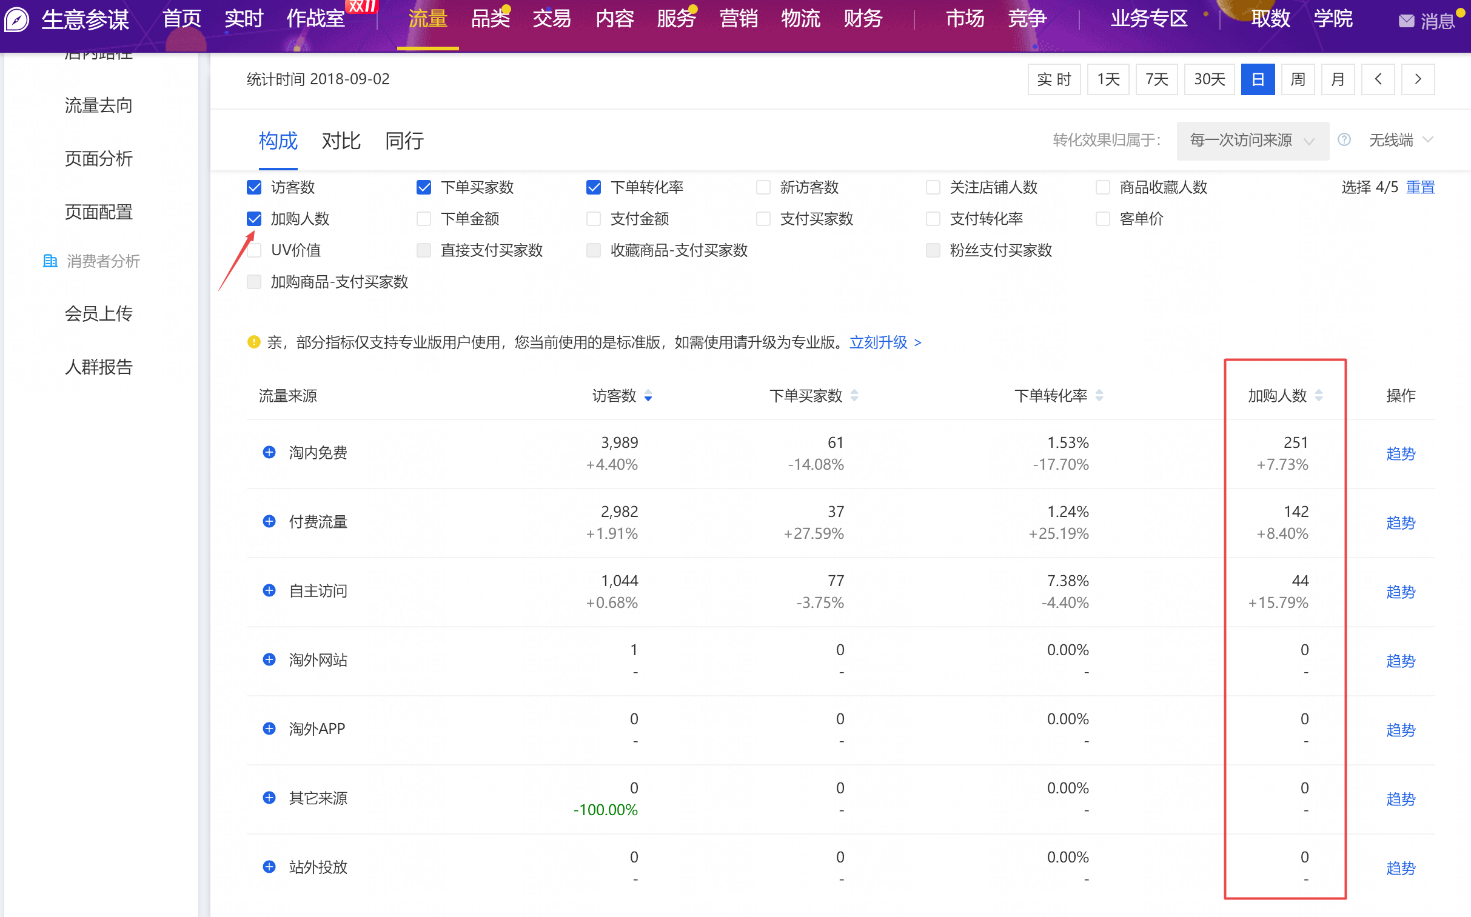The image size is (1471, 917).
Task: Check the 下单金额 checkbox
Action: 424,219
